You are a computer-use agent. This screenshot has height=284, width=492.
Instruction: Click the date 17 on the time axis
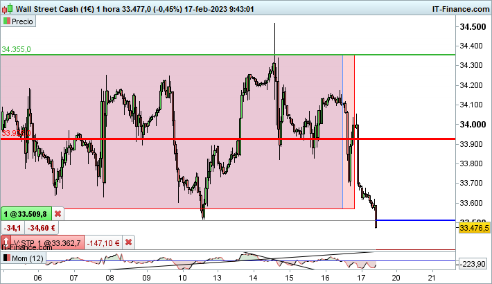361,278
